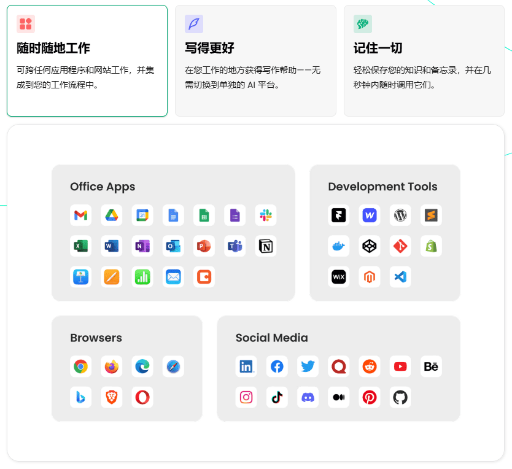
Task: Click the Microsoft Edge icon
Action: coord(142,366)
